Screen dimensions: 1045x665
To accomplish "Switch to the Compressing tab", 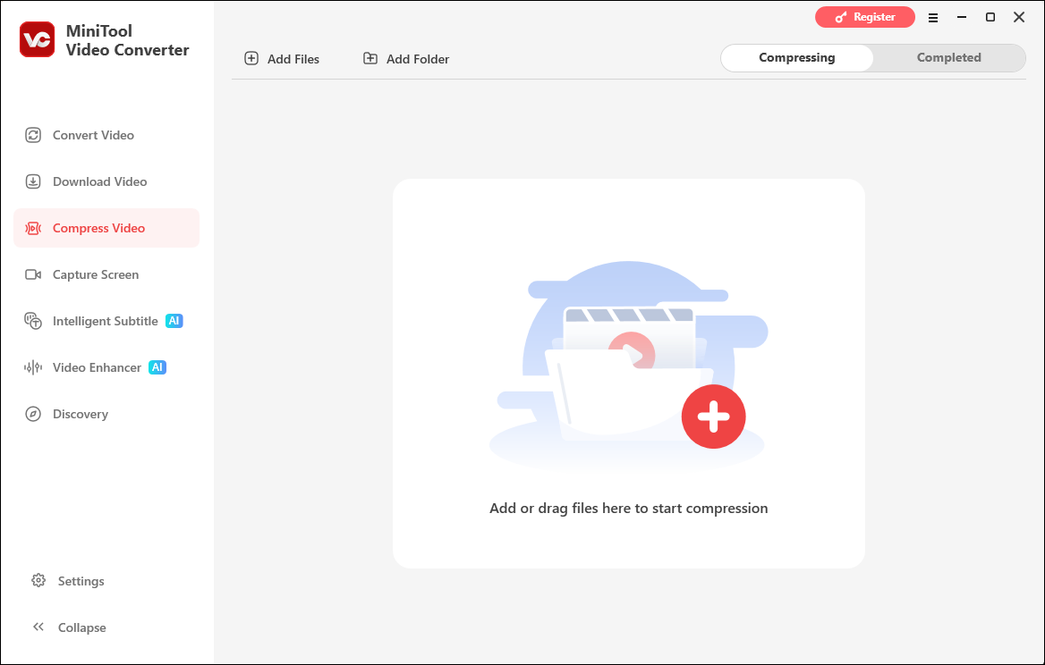I will coord(797,58).
